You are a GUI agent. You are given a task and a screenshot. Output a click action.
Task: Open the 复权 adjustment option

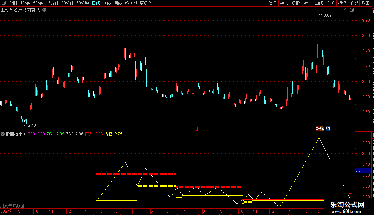click(x=273, y=3)
